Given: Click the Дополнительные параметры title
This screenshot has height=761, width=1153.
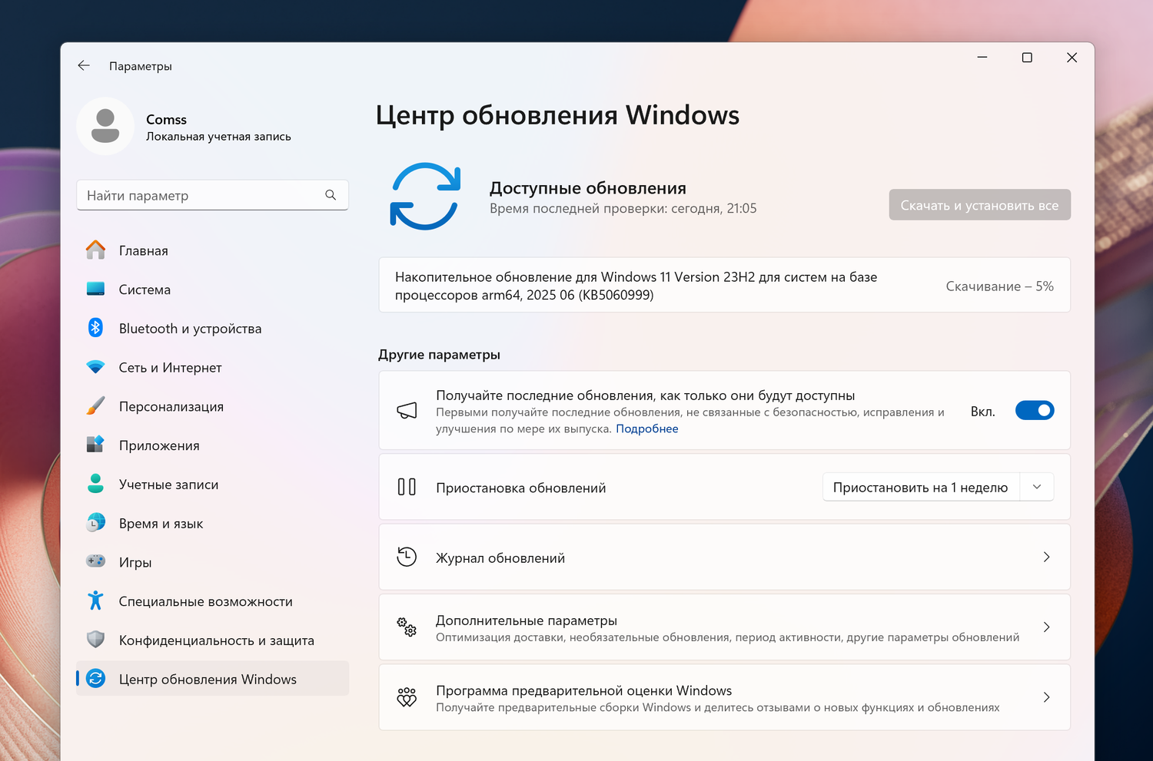Looking at the screenshot, I should tap(527, 620).
